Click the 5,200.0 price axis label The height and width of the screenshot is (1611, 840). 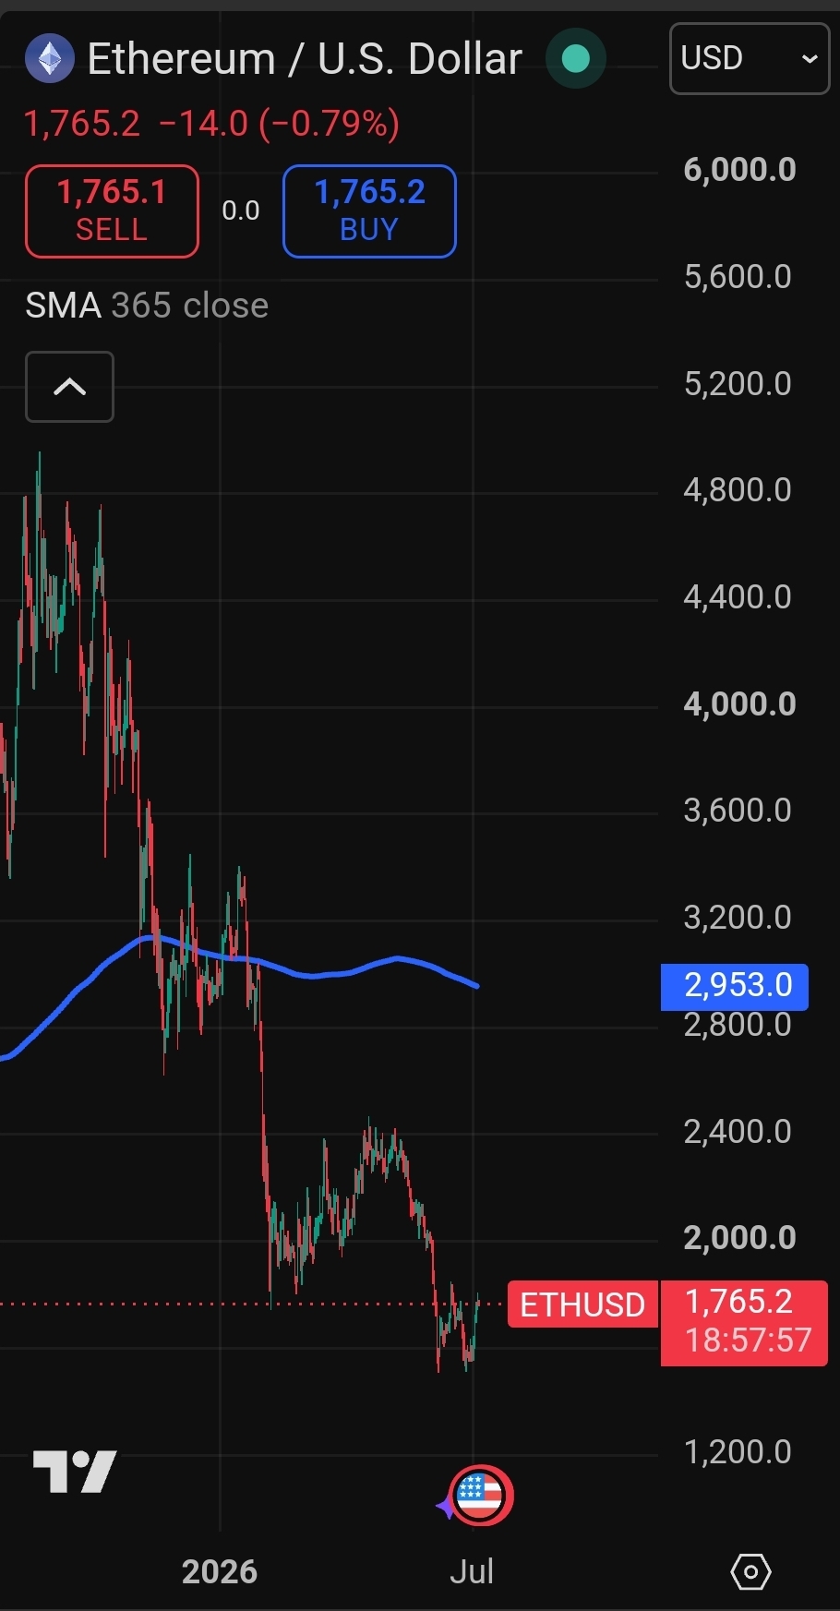pyautogui.click(x=738, y=384)
